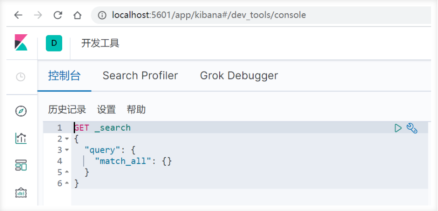Navigate back in the browser
This screenshot has height=211, width=438.
18,15
